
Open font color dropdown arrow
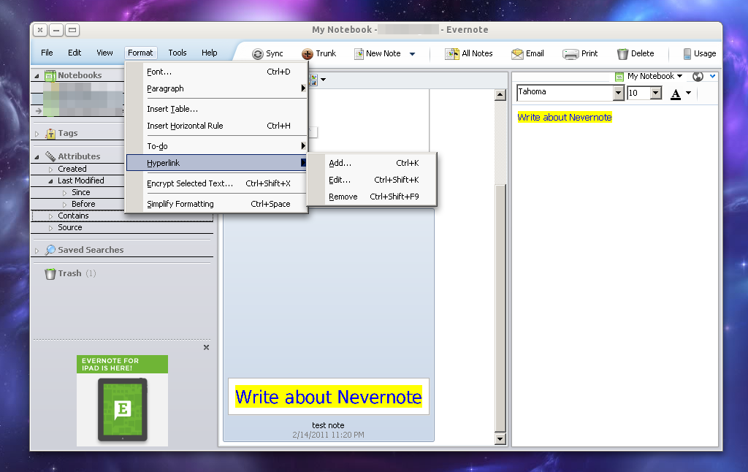click(x=688, y=93)
